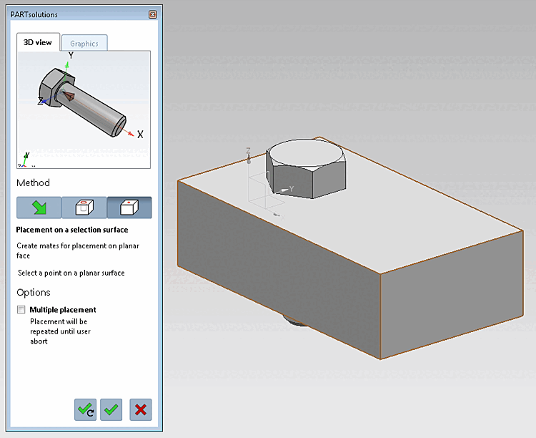Click the bolt preview in the 3D view
536x438 pixels.
(x=82, y=103)
